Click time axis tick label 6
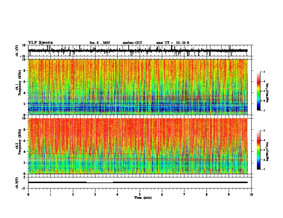This screenshot has height=218, width=283. pos(162,194)
